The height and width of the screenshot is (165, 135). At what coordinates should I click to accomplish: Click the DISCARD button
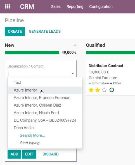(51, 154)
